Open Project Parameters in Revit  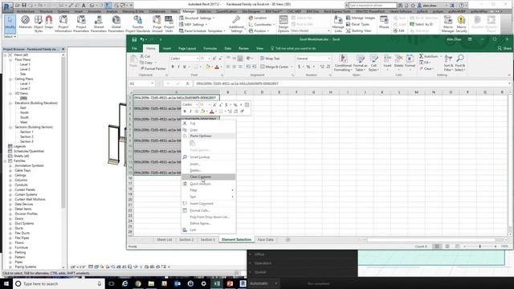pyautogui.click(x=81, y=23)
